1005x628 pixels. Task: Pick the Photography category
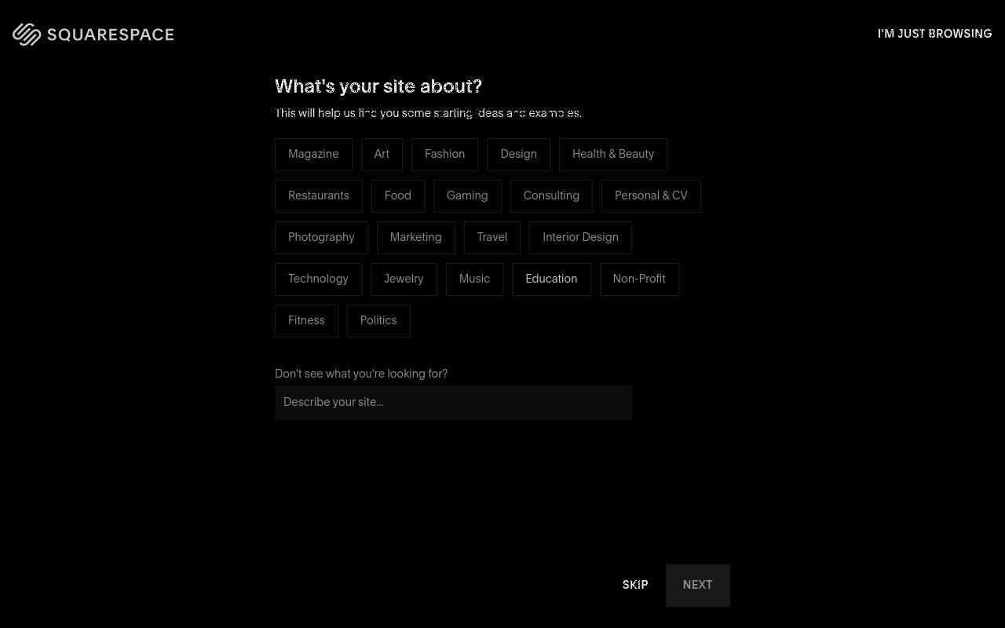click(x=321, y=238)
